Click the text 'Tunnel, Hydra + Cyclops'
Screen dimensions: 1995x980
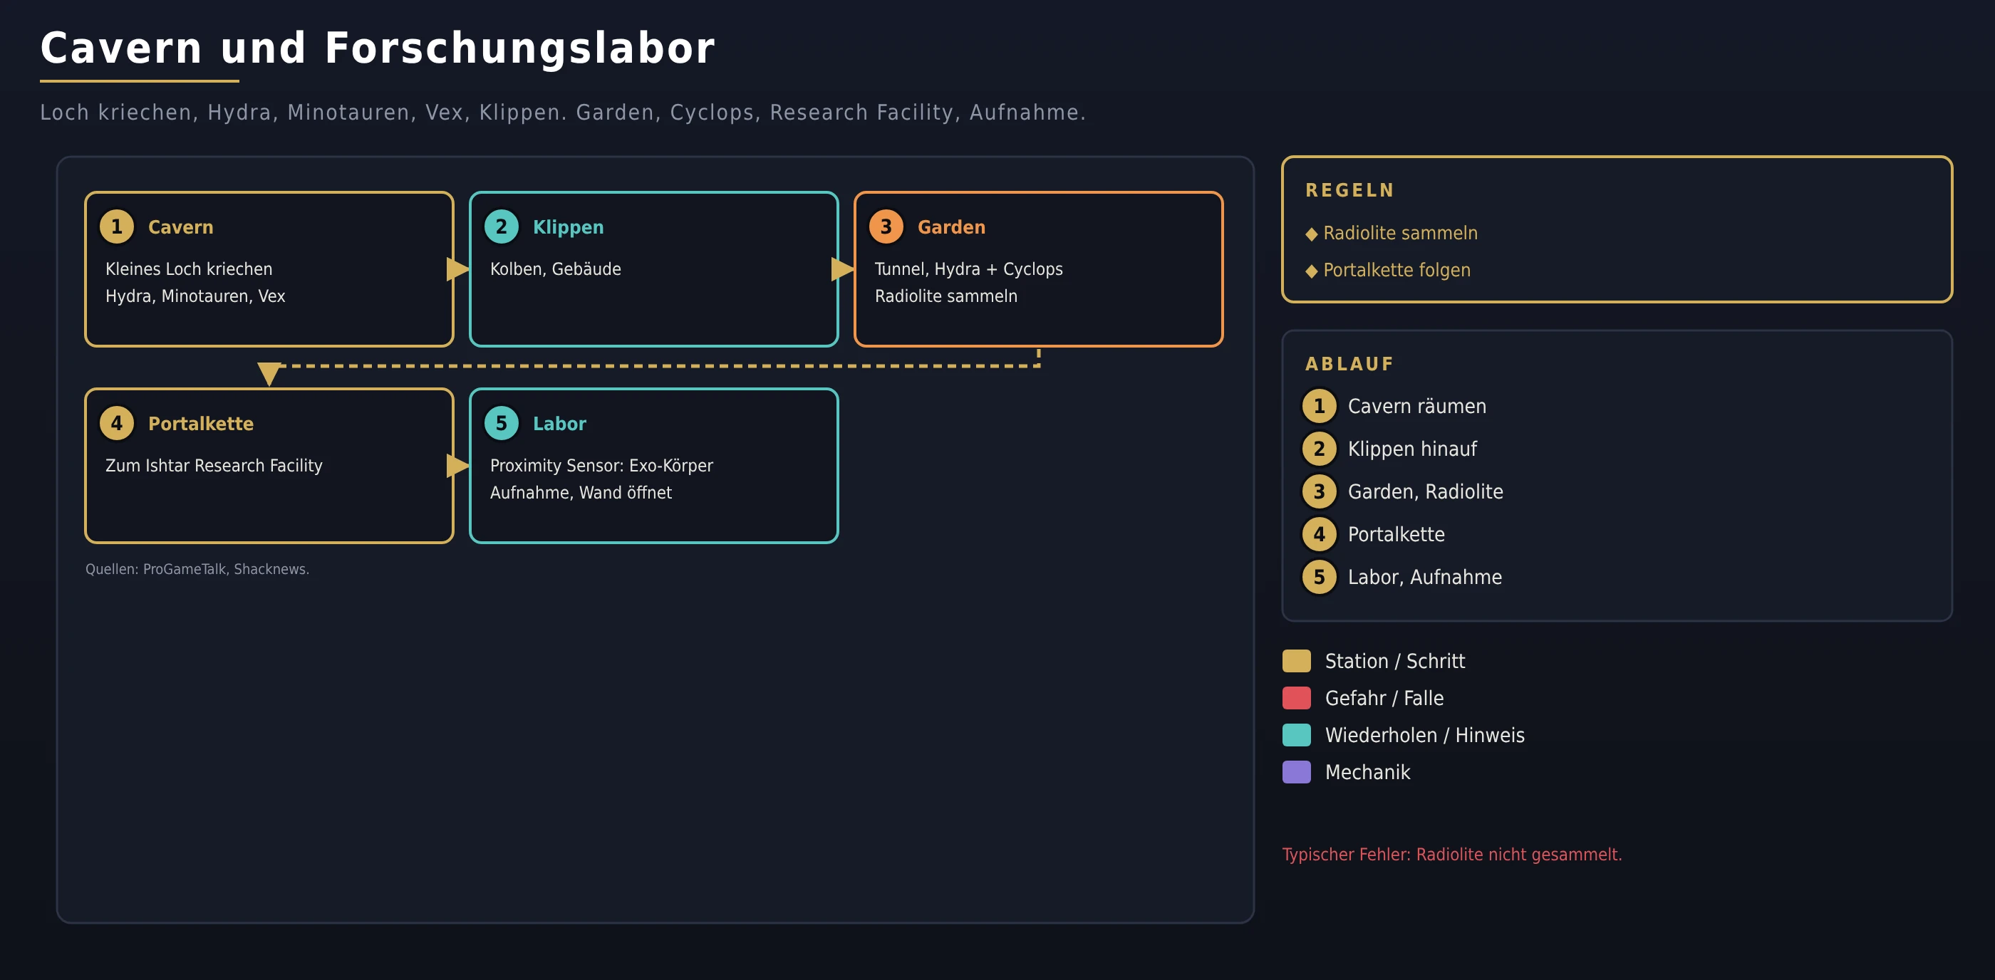968,269
